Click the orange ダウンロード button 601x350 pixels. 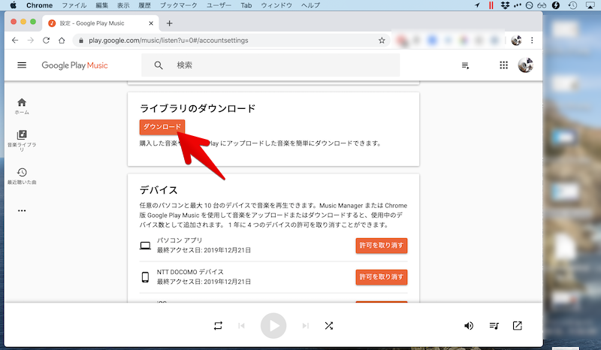click(x=162, y=128)
